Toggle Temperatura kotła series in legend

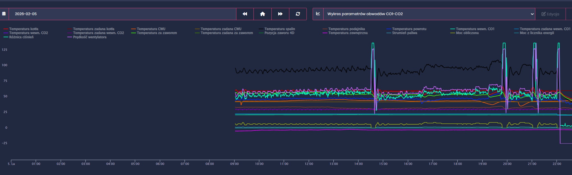(24, 29)
